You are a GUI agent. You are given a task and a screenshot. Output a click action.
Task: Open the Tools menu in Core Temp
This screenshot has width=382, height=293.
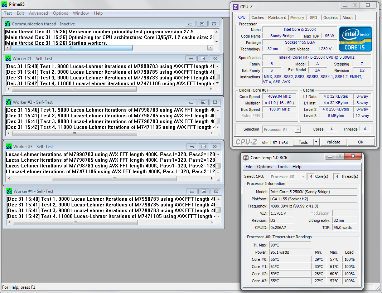(282, 167)
